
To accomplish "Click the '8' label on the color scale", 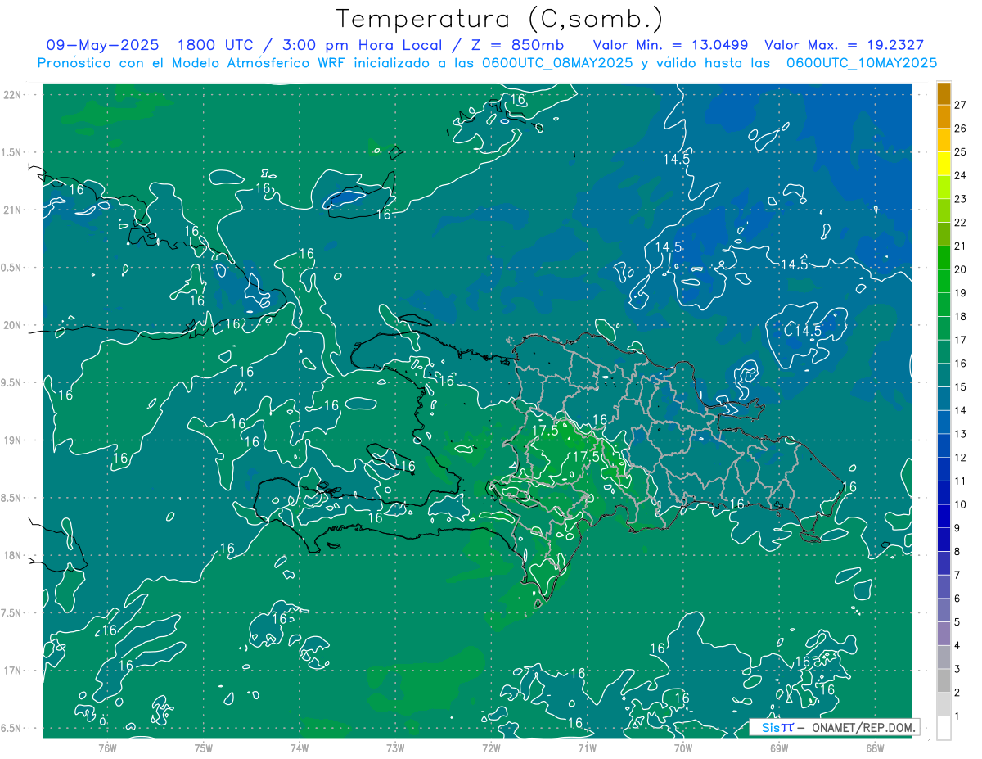I will coord(957,552).
